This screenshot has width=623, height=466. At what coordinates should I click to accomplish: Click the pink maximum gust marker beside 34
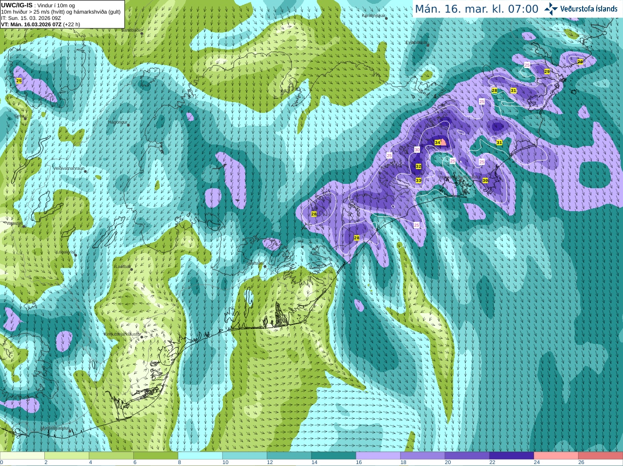[443, 142]
